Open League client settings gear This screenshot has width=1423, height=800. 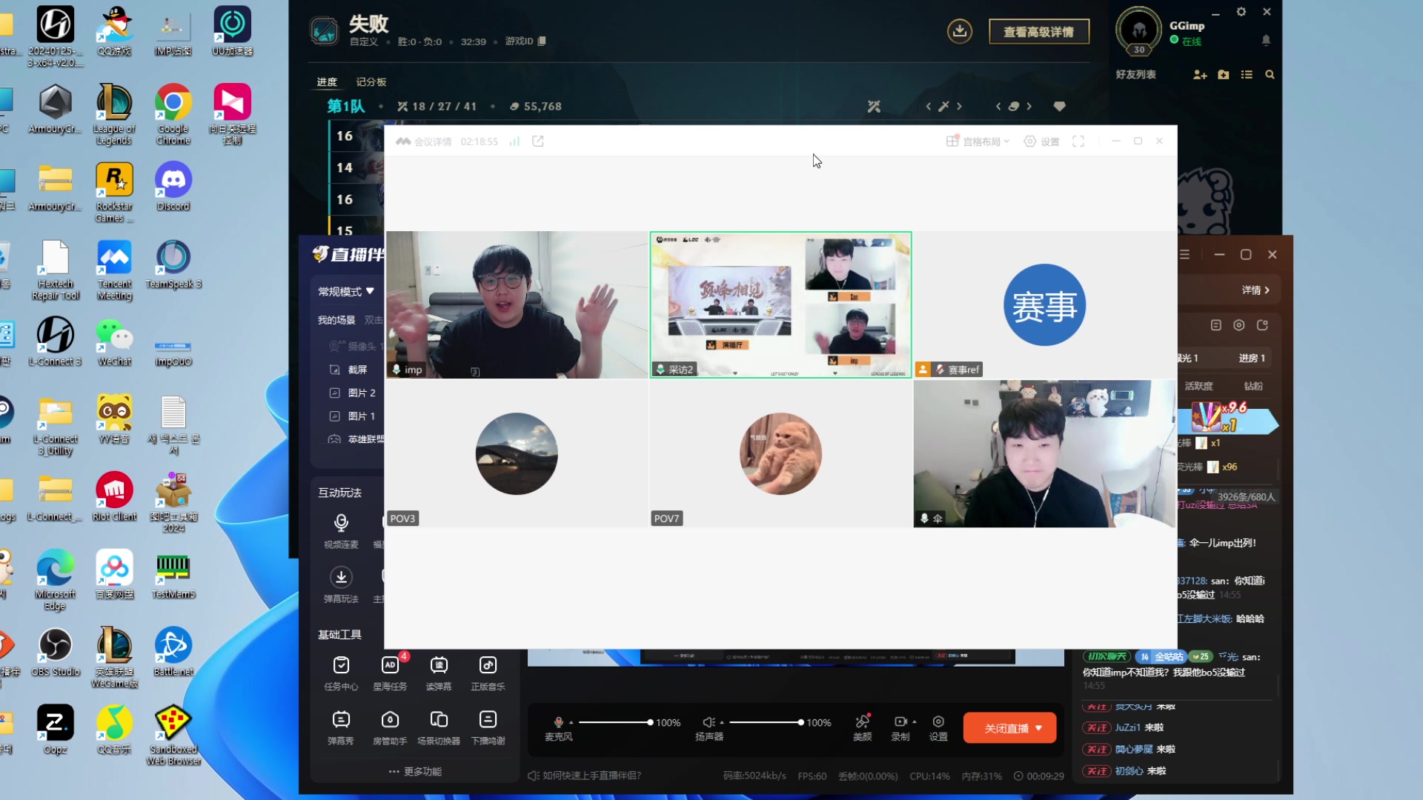coord(1241,12)
